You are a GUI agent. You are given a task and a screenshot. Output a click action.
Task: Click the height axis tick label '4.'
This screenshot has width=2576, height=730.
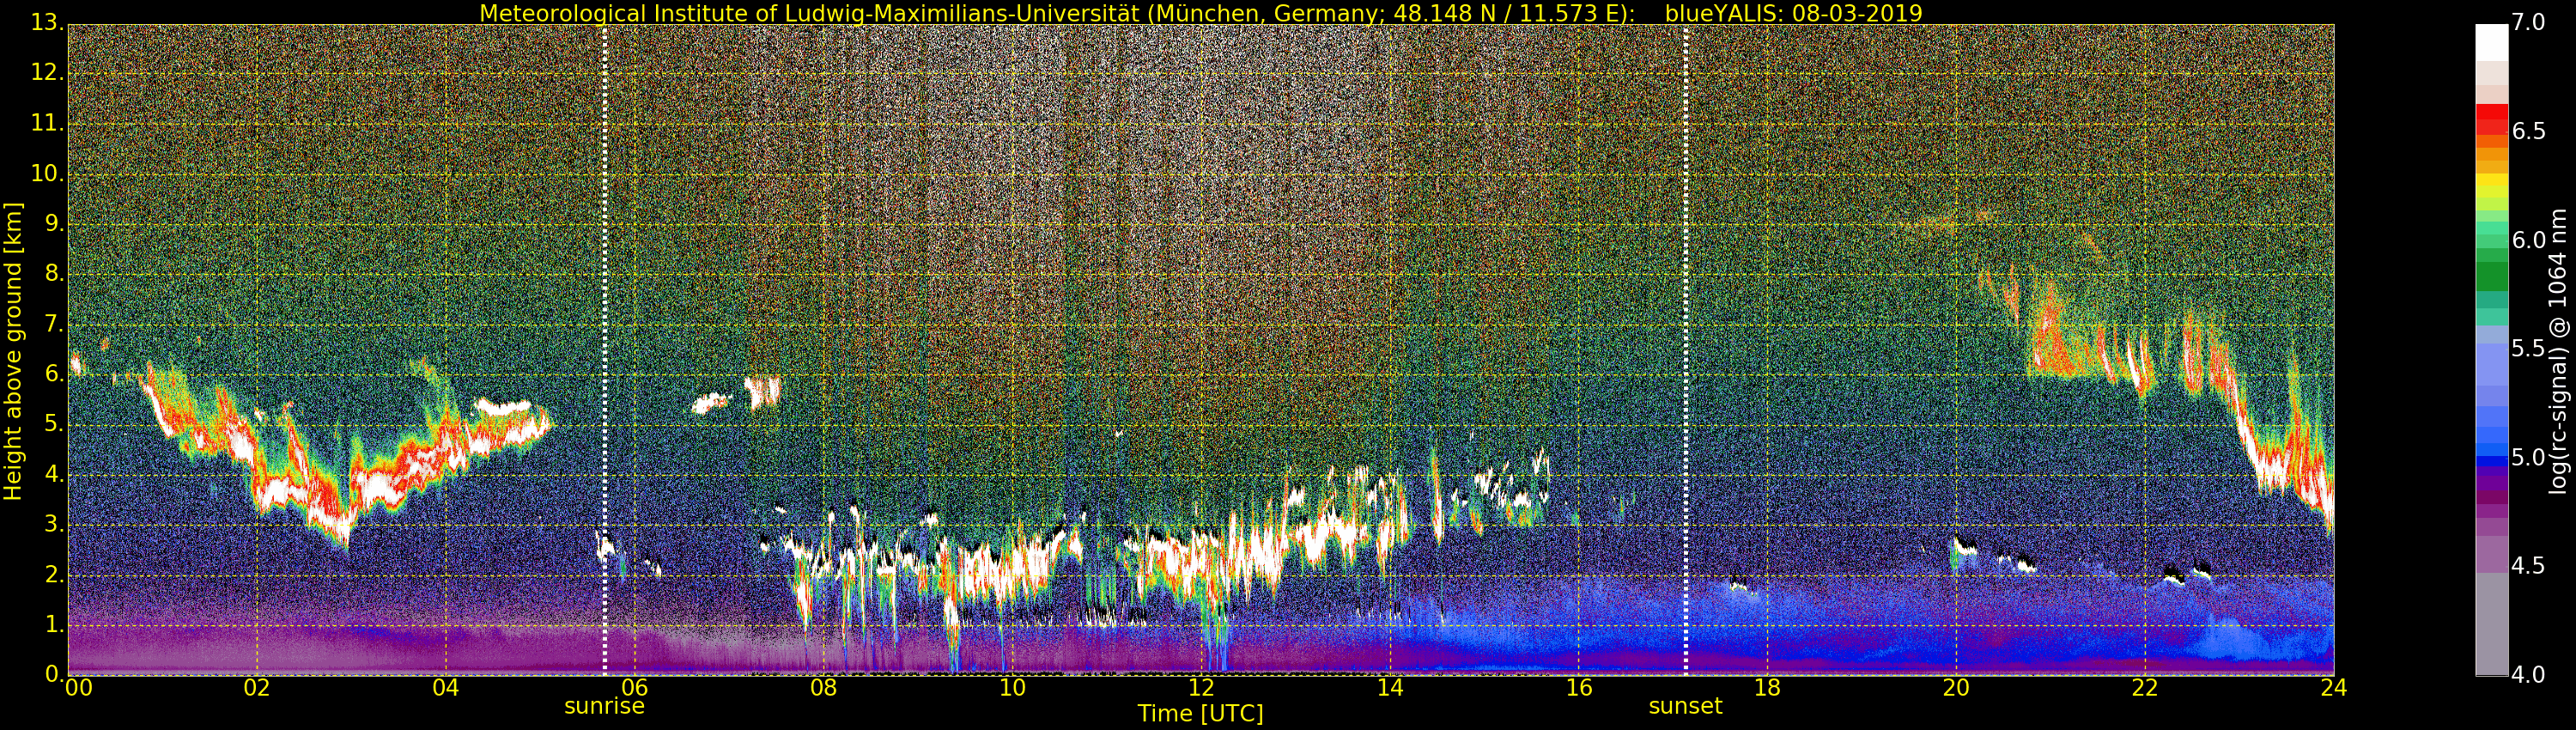[53, 474]
